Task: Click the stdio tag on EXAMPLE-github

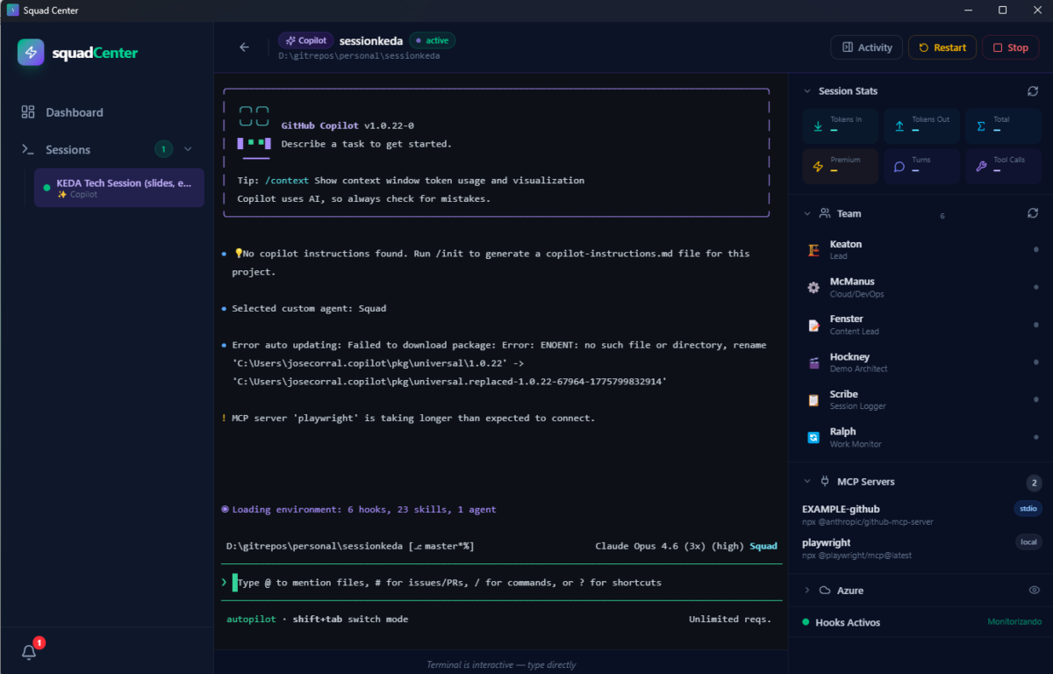Action: coord(1028,508)
